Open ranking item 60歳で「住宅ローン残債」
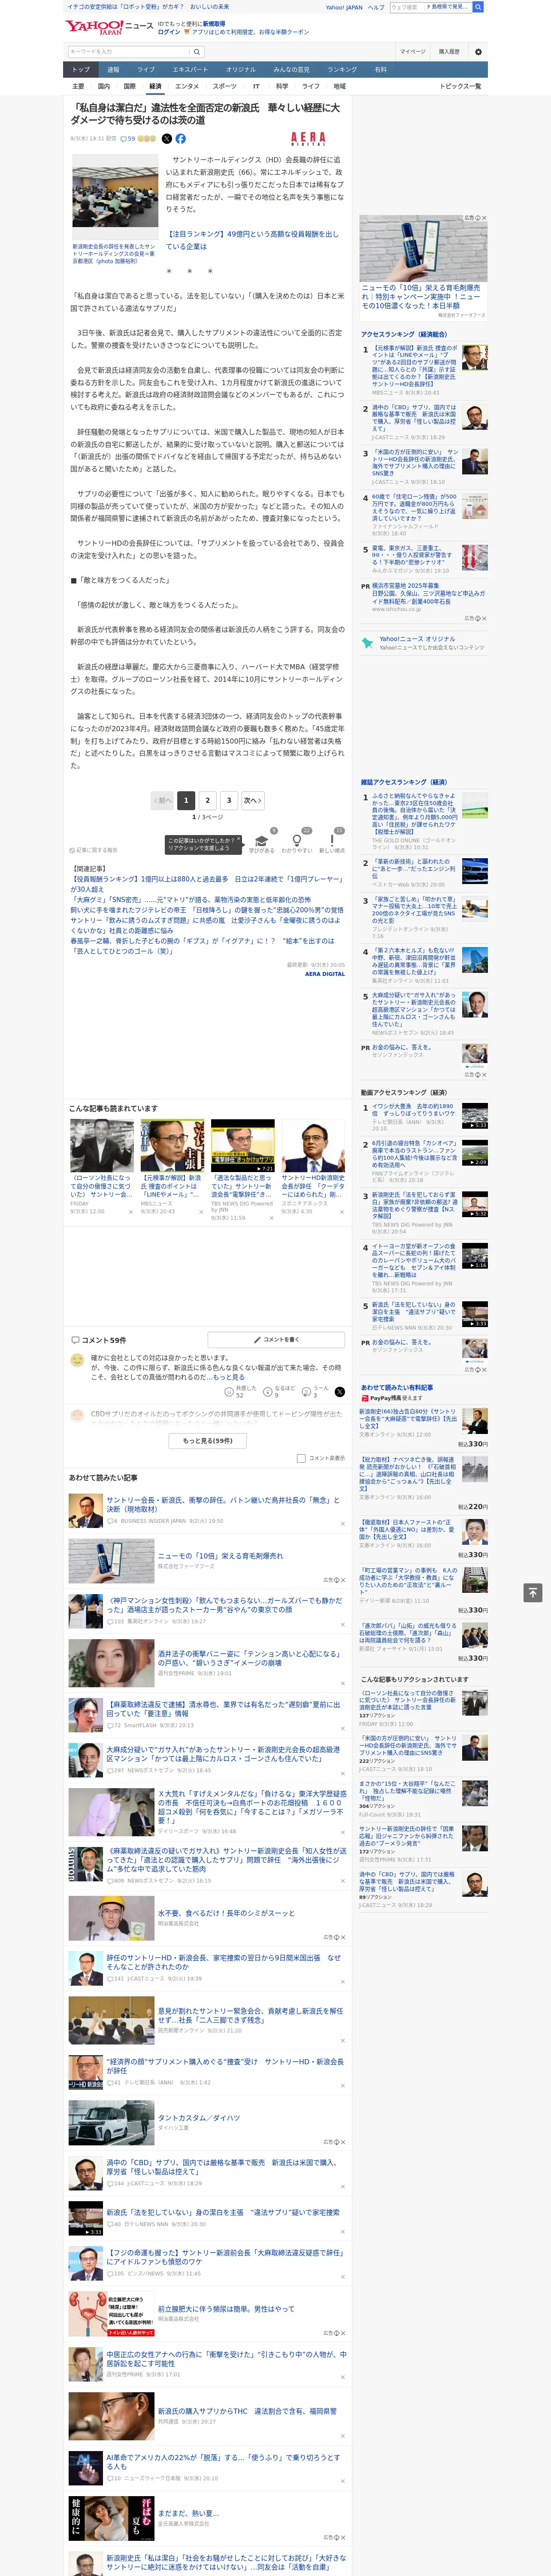 tap(415, 508)
